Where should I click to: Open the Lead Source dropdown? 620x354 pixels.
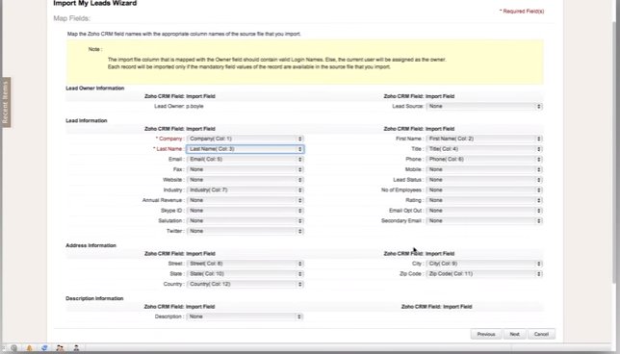pyautogui.click(x=484, y=106)
